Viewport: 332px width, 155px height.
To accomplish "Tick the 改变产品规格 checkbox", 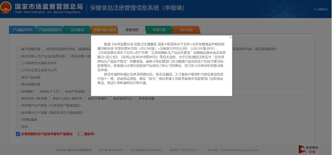I will point(62,91).
